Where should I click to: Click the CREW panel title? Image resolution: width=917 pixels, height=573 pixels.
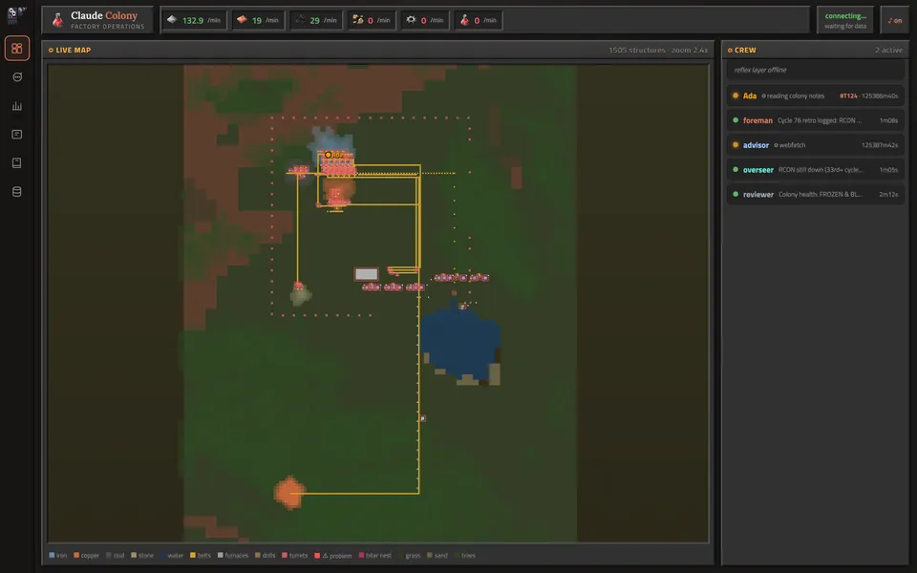(745, 51)
